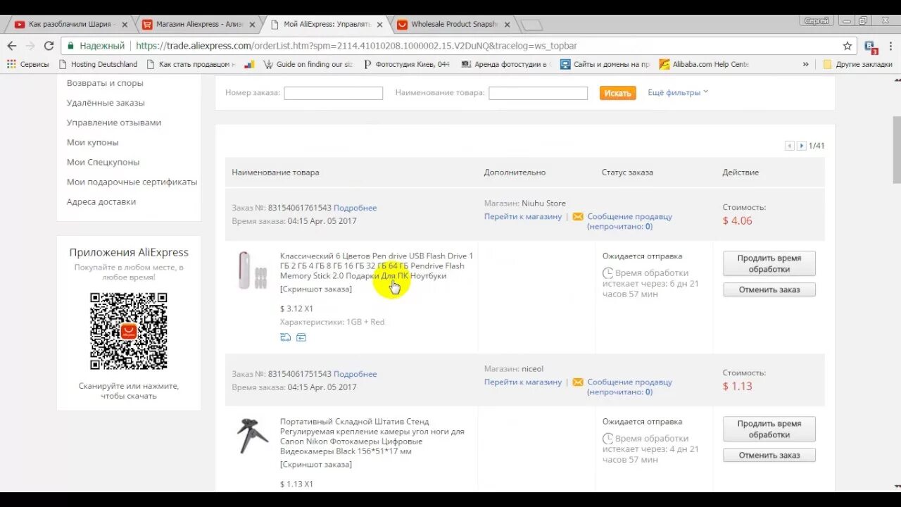
Task: Click Продлить время обработки for niceol order
Action: [x=769, y=429]
